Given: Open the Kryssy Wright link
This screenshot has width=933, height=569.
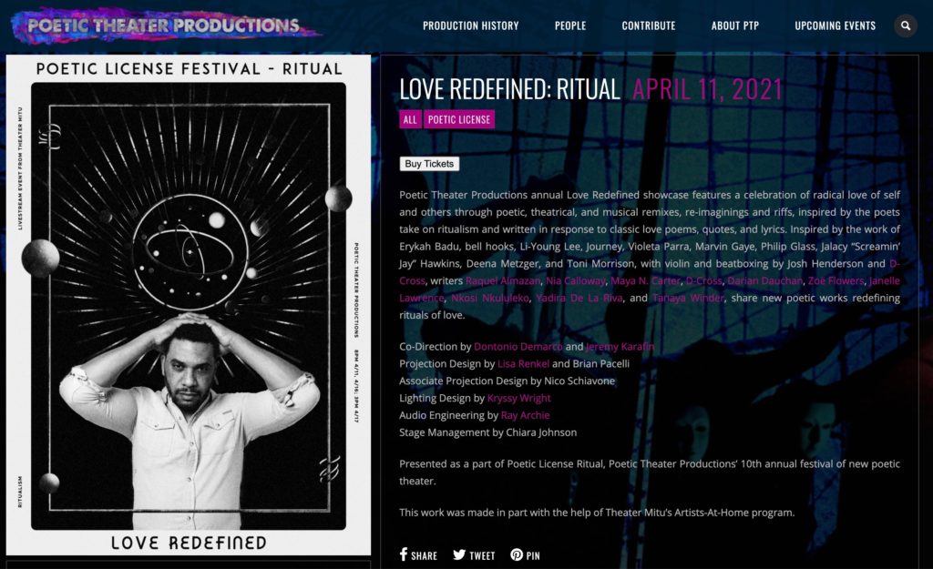Looking at the screenshot, I should tap(518, 399).
